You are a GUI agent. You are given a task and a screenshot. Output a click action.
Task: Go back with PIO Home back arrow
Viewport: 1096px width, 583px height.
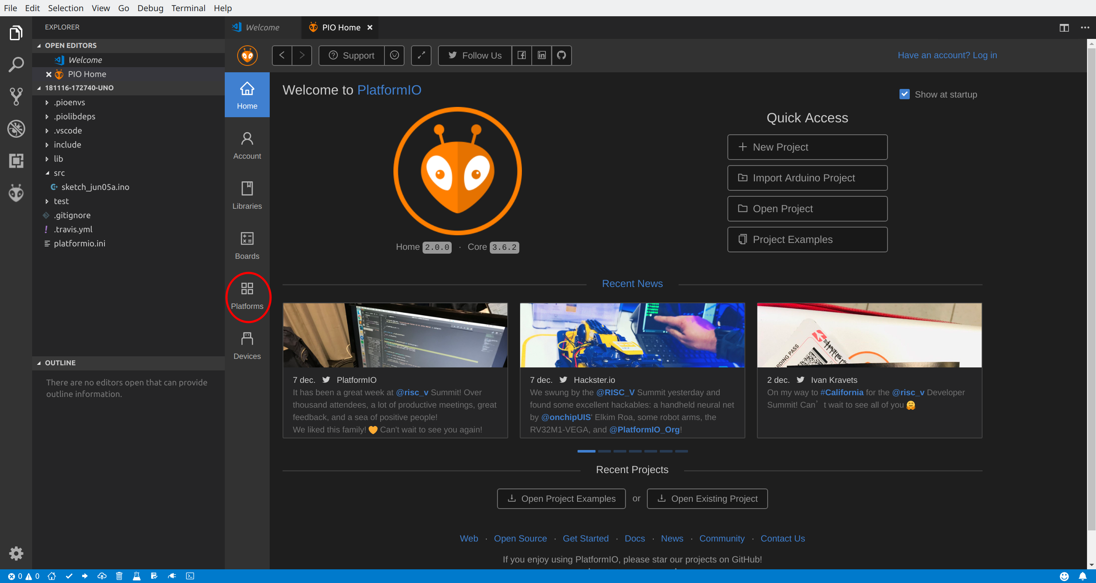click(x=282, y=55)
